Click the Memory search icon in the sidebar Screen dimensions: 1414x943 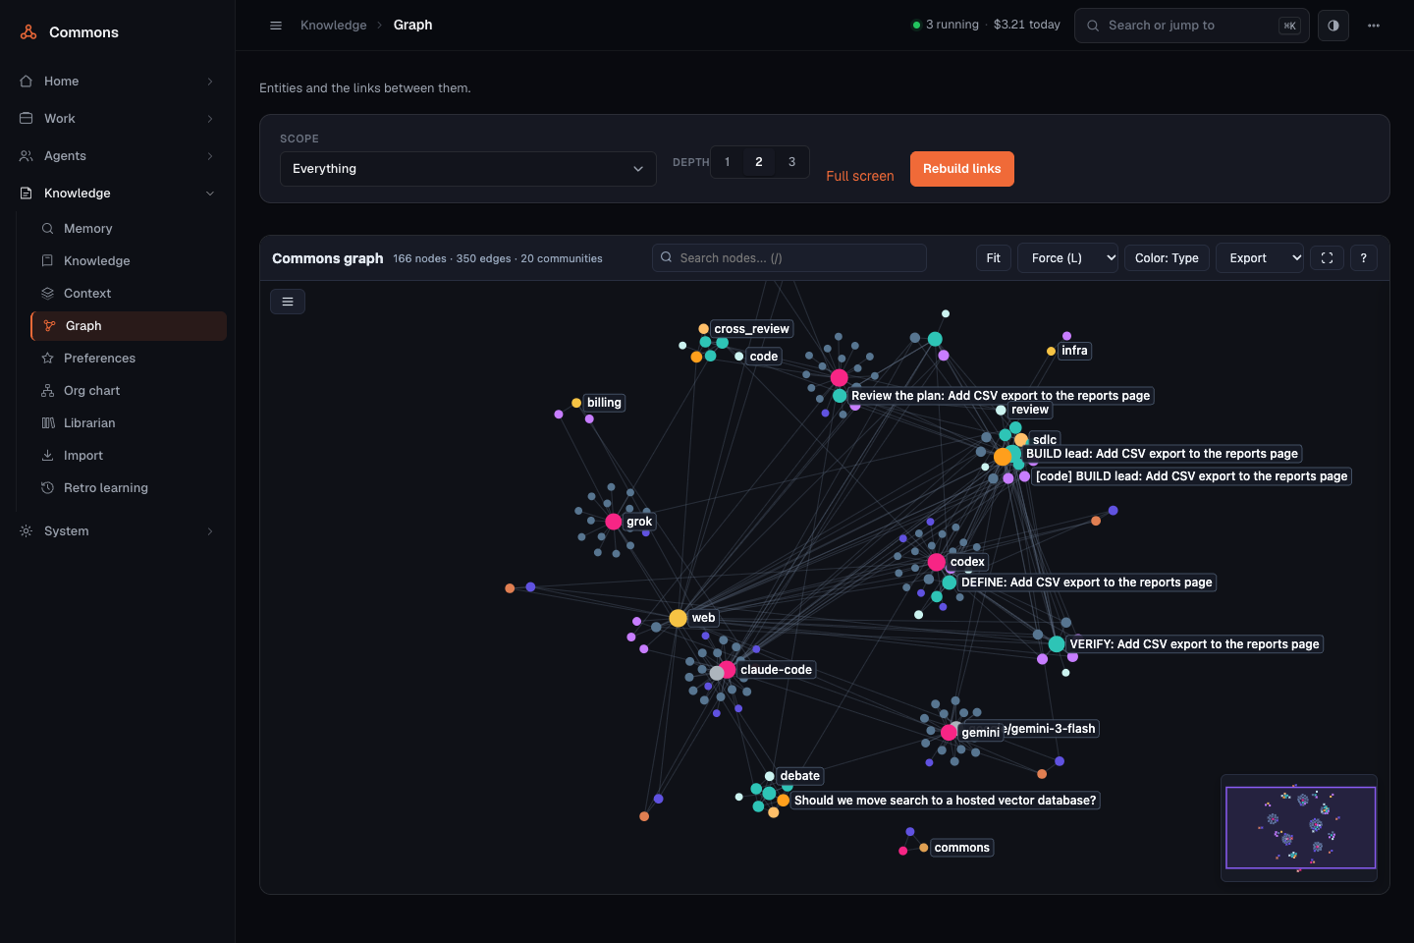[47, 229]
